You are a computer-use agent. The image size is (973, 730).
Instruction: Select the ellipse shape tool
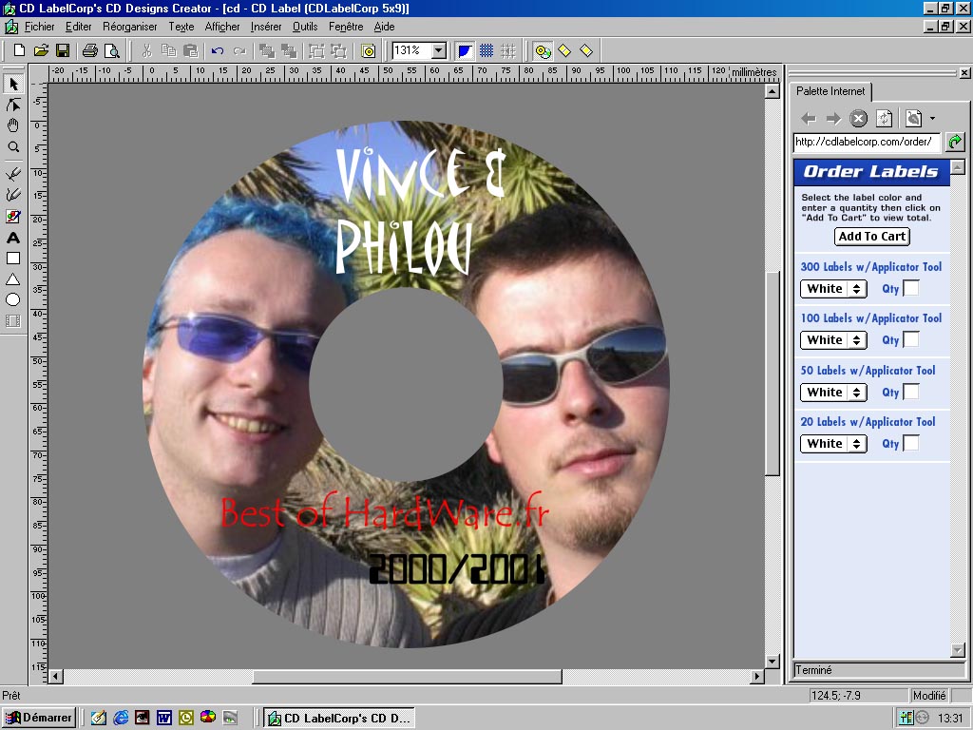click(13, 299)
